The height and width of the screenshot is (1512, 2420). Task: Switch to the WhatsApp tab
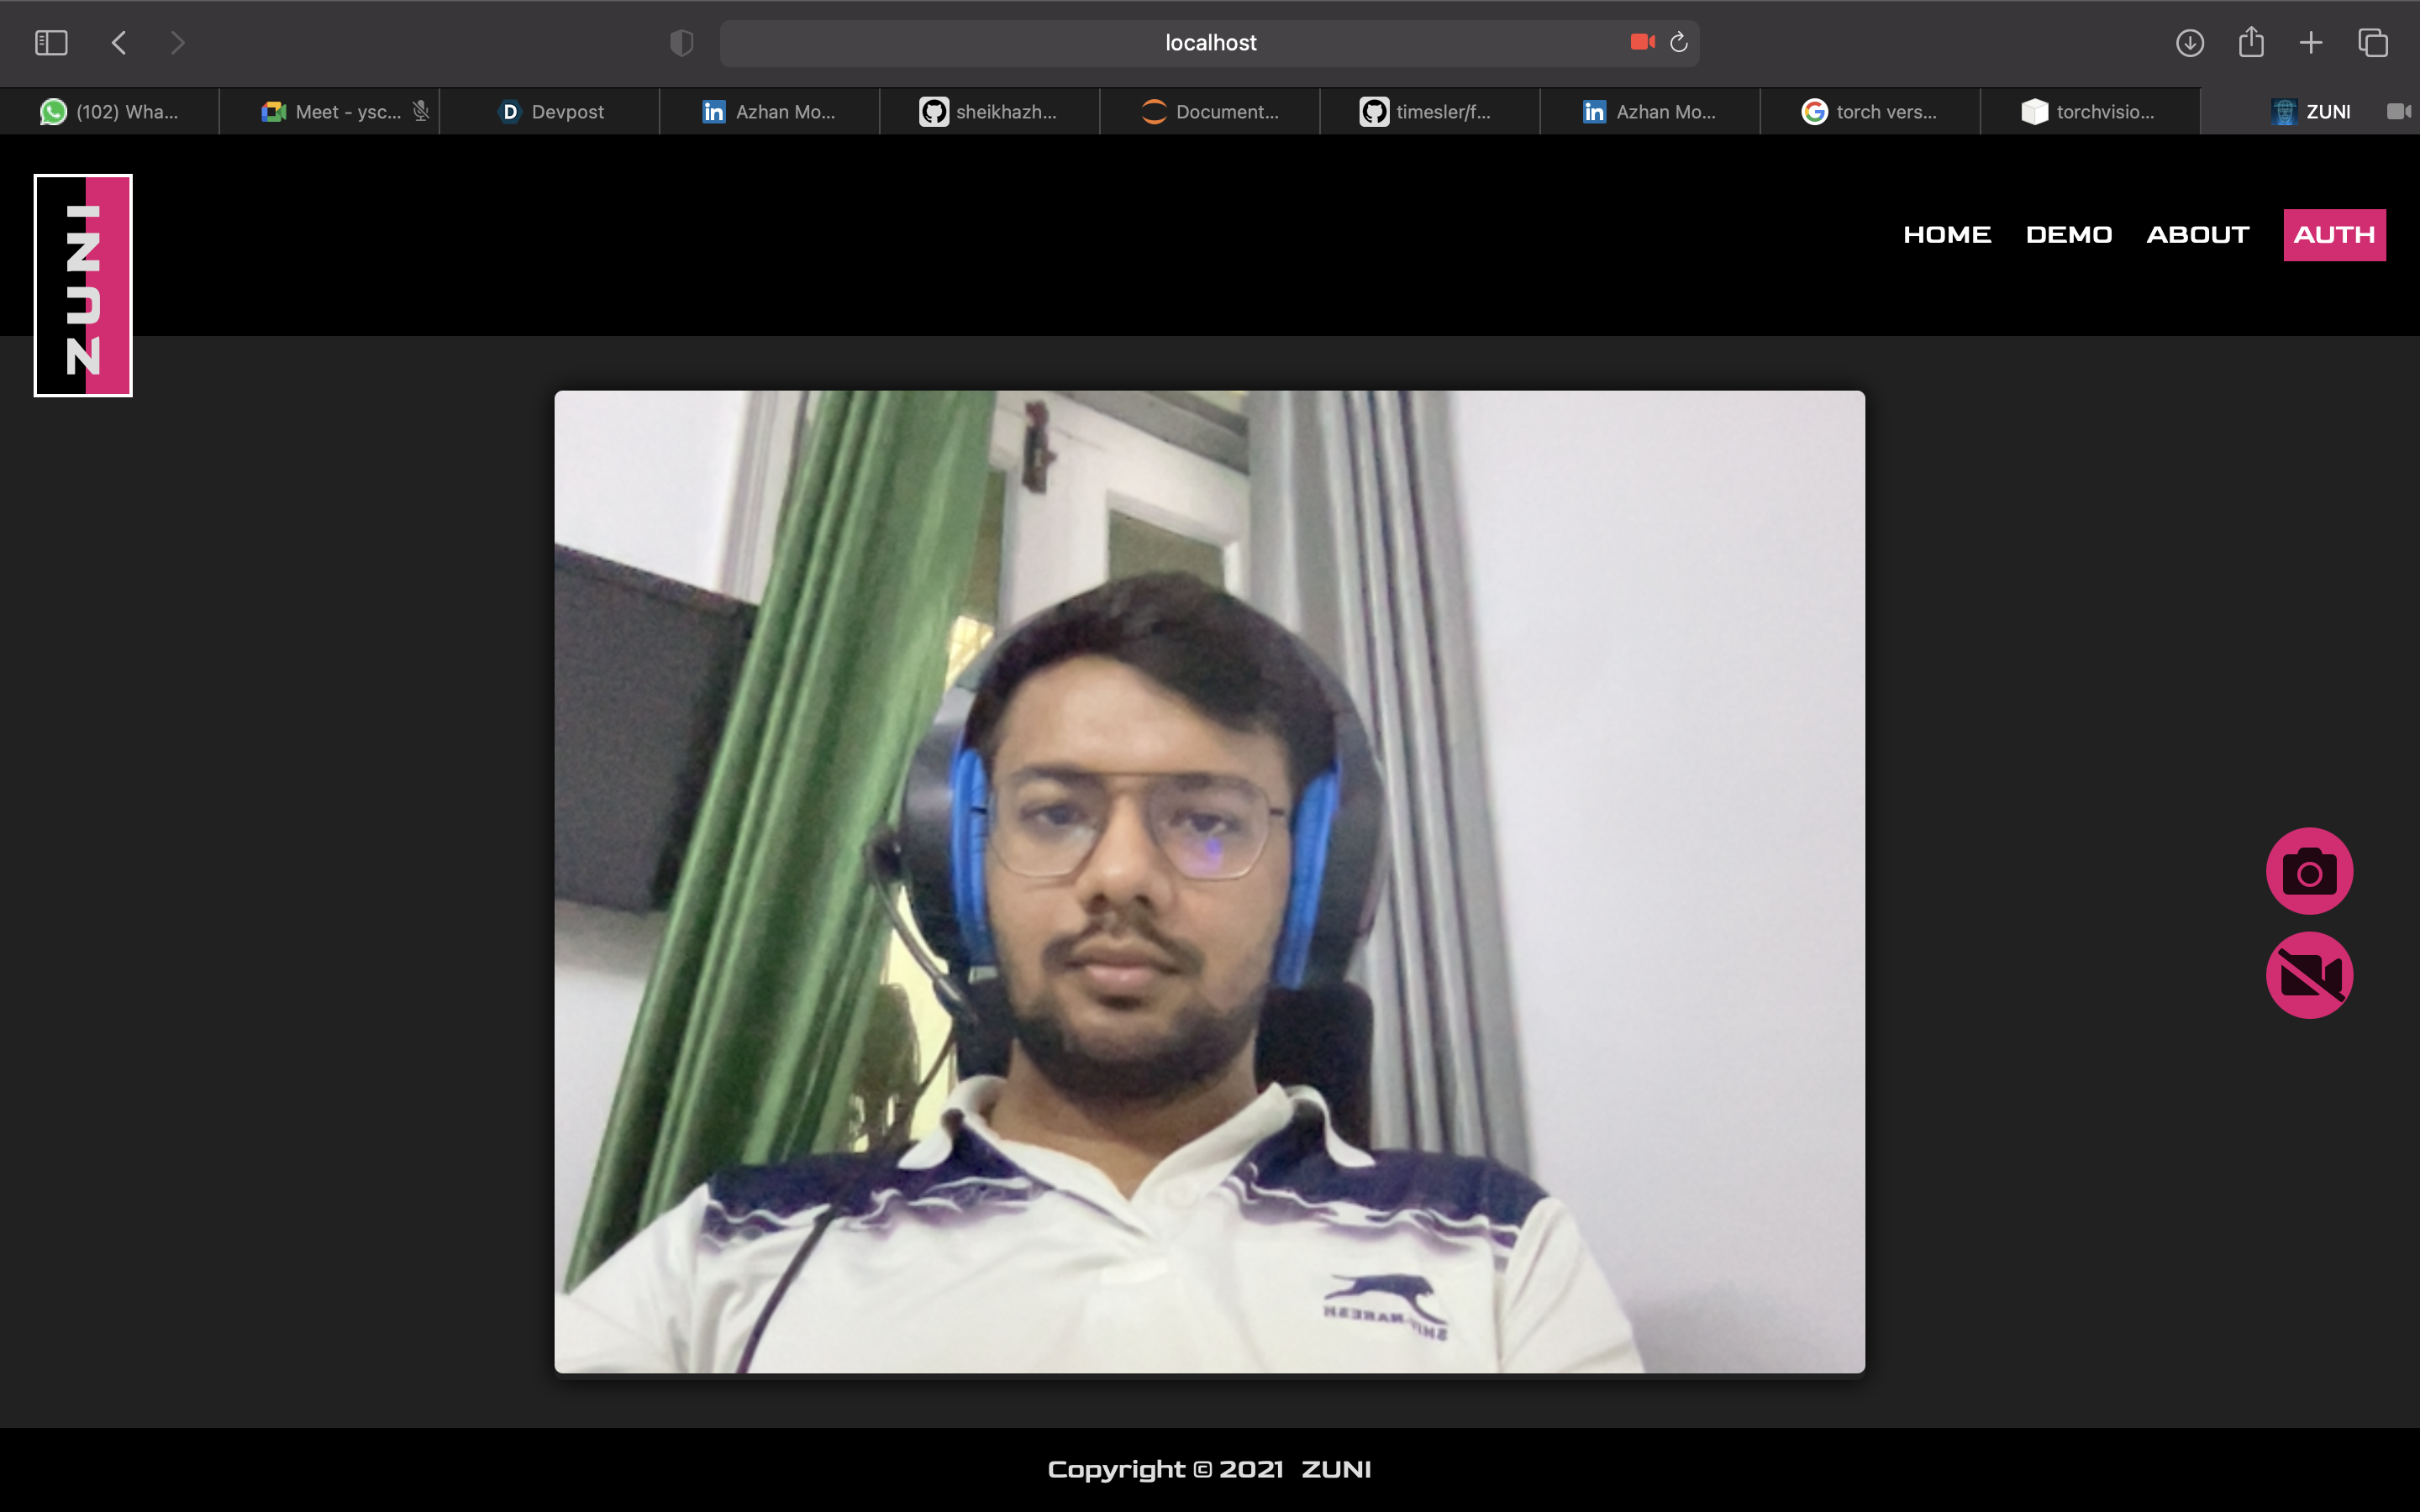click(110, 112)
